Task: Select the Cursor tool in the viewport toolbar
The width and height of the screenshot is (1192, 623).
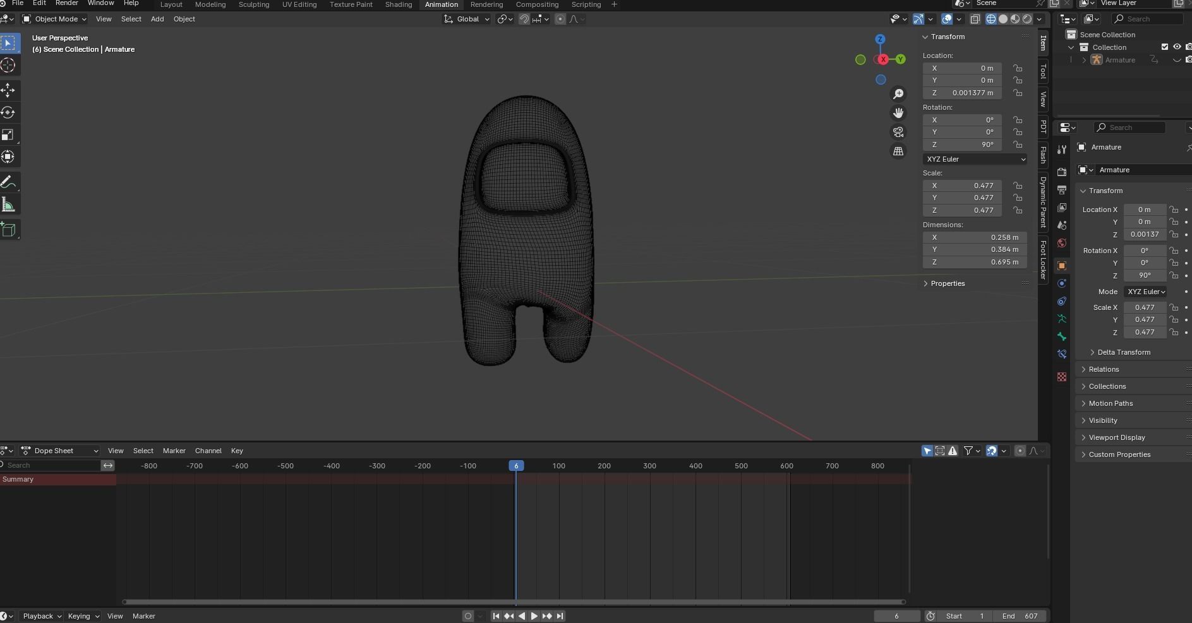Action: pyautogui.click(x=8, y=65)
